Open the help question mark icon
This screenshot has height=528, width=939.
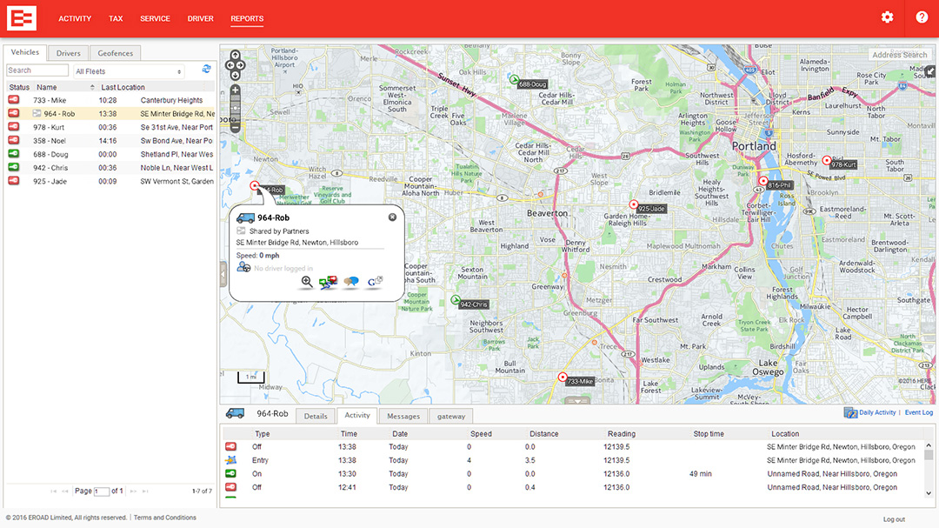(x=922, y=17)
